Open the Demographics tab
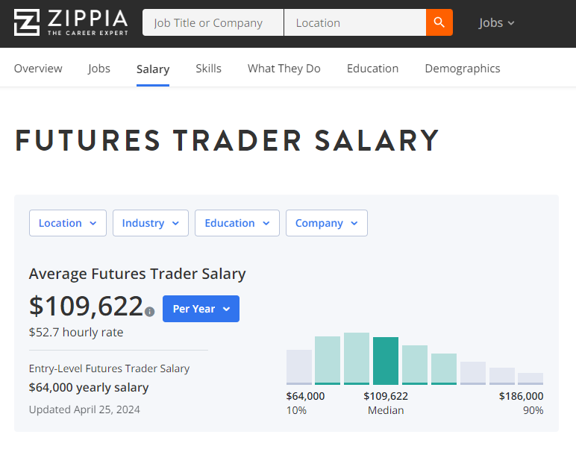576x449 pixels. pyautogui.click(x=463, y=69)
